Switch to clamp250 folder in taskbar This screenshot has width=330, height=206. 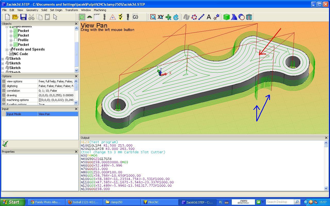pyautogui.click(x=122, y=202)
